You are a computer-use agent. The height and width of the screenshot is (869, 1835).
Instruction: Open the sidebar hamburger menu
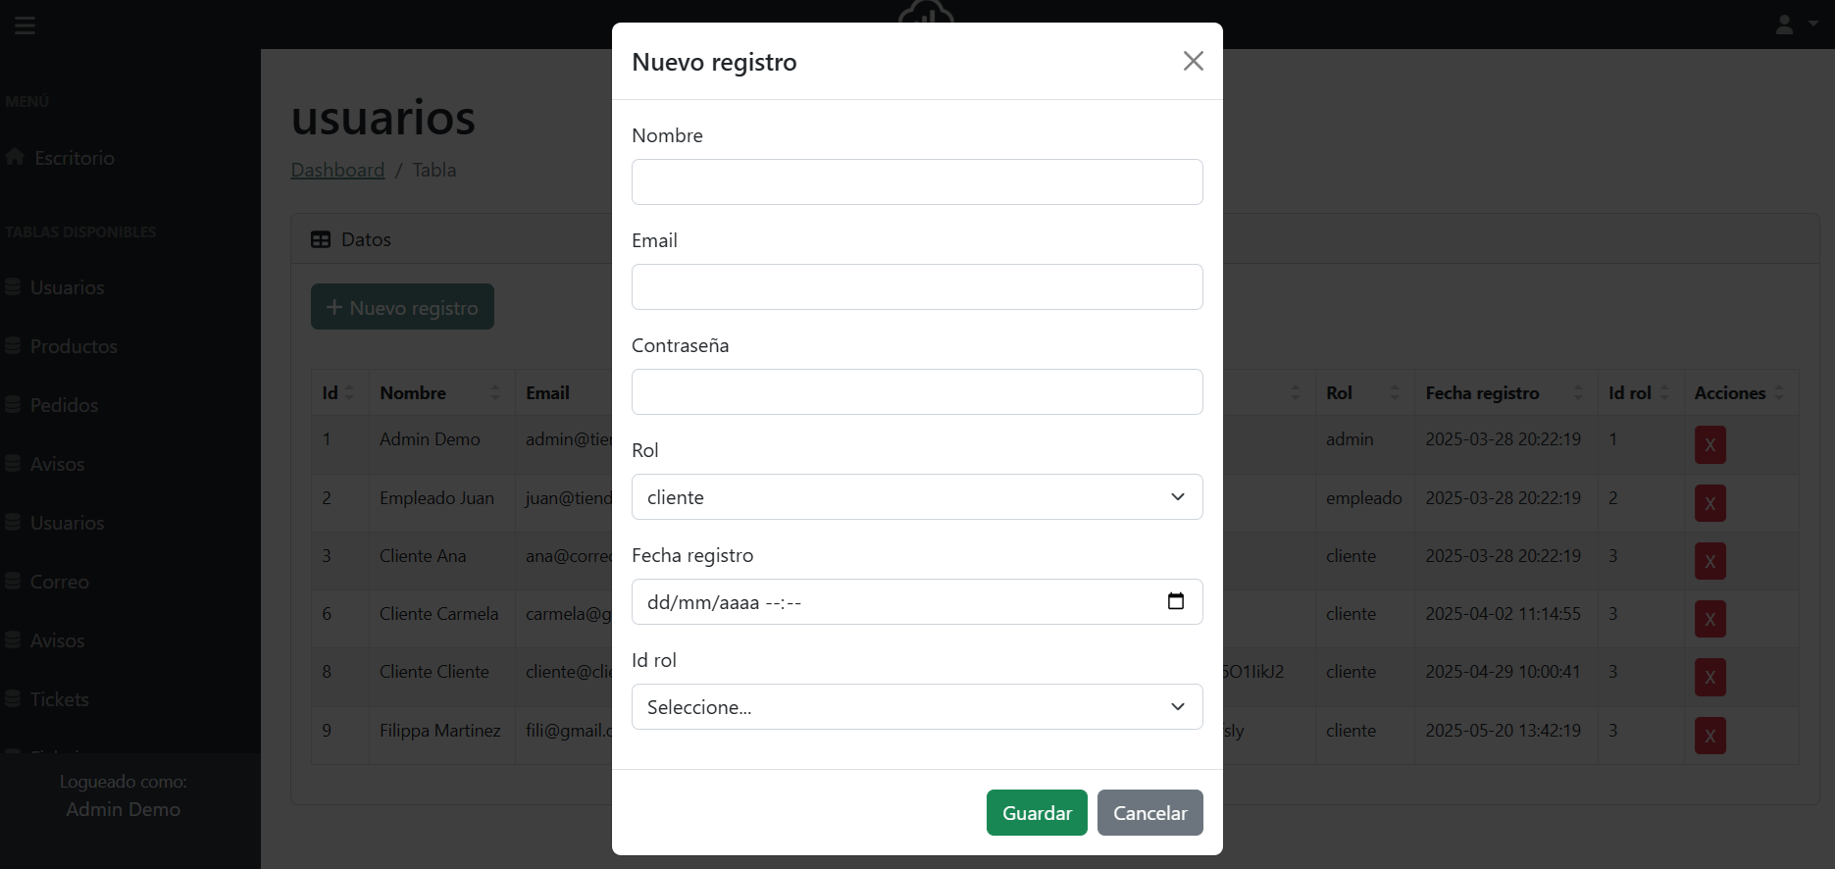(25, 25)
